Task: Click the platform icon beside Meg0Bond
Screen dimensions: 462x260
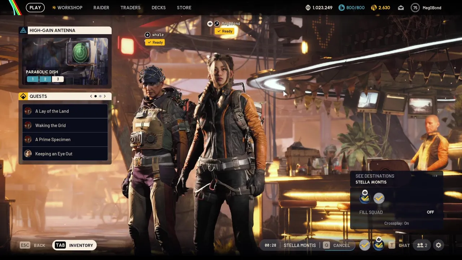Action: [x=217, y=23]
